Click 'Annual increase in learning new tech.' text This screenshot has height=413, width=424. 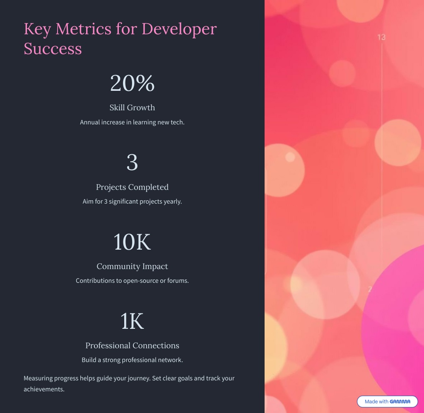pos(132,122)
